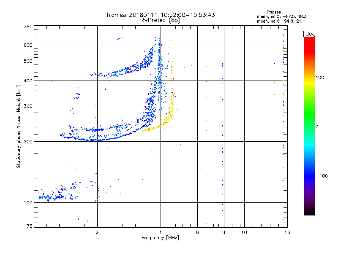Click the 'mean, sd,O: -87.5, 18.3' line

click(281, 16)
